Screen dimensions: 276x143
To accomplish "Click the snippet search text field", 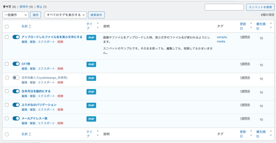I will pyautogui.click(x=224, y=7).
